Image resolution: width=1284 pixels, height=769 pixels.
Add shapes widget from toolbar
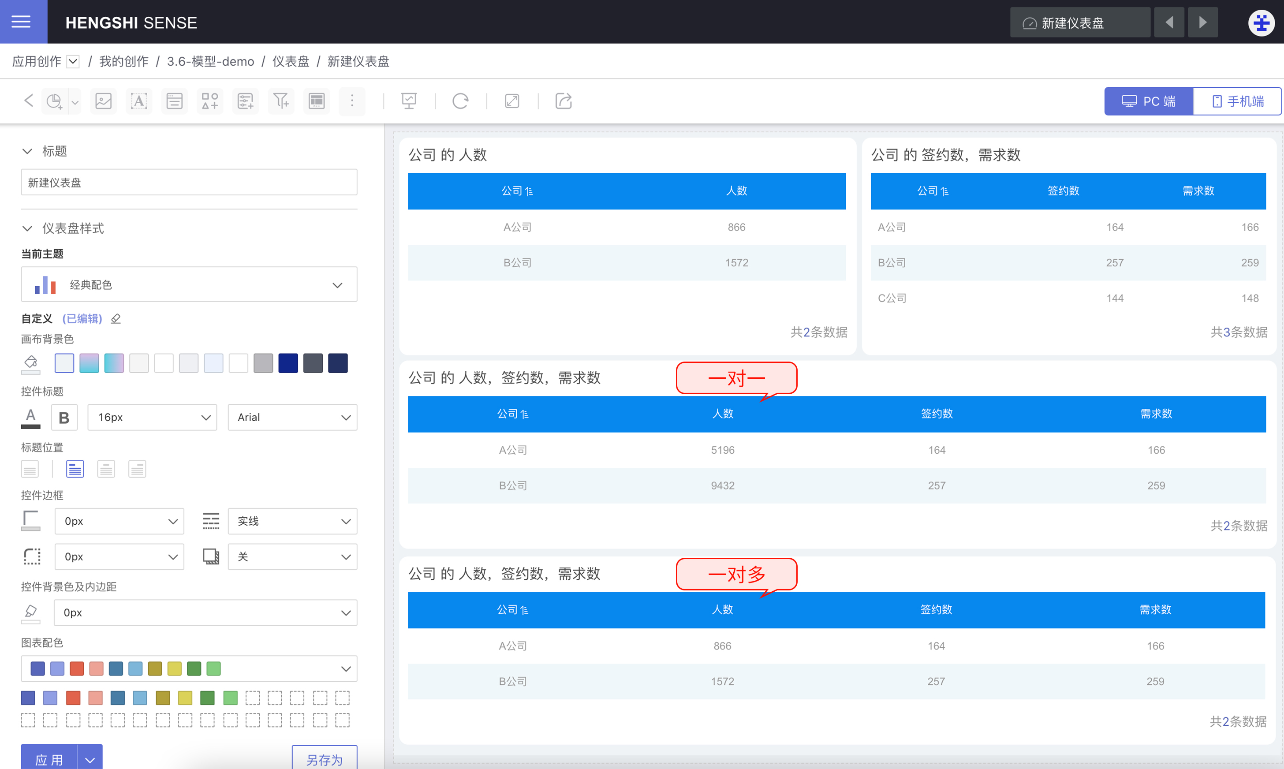click(210, 101)
